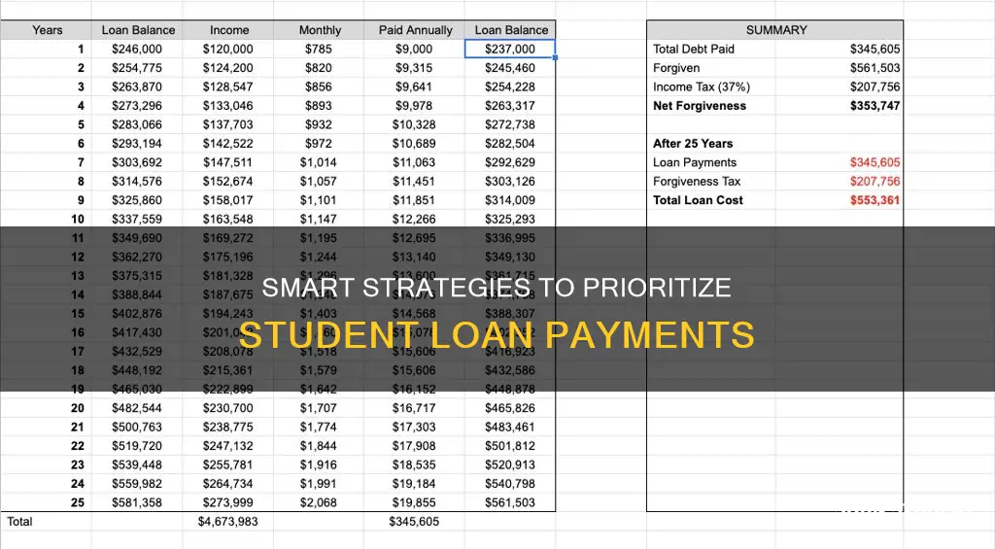995x549 pixels.
Task: Select the monthly payment $785
Action: (x=318, y=49)
